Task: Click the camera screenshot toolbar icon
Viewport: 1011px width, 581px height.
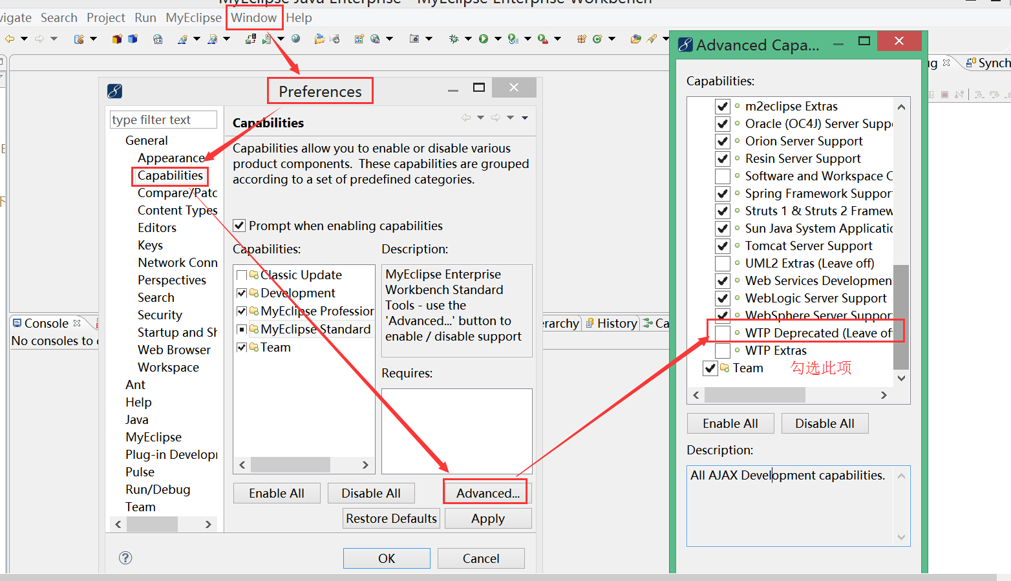Action: tap(414, 39)
